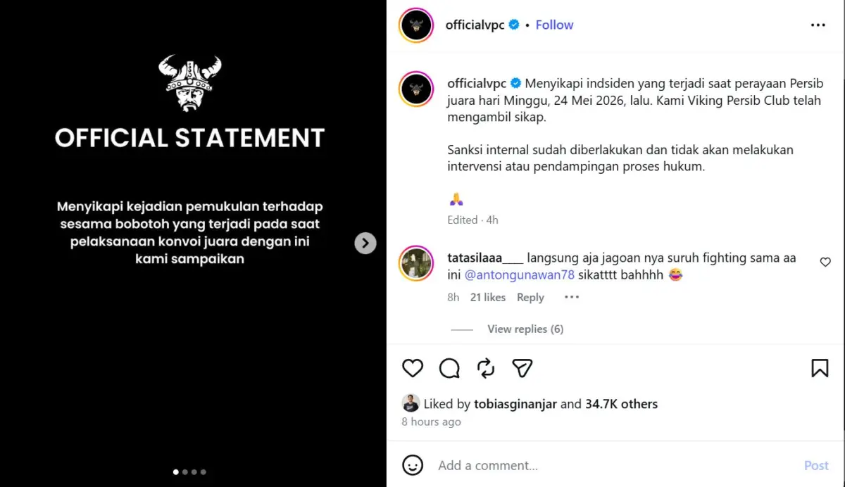Open comments via speech bubble icon
This screenshot has width=845, height=487.
449,368
